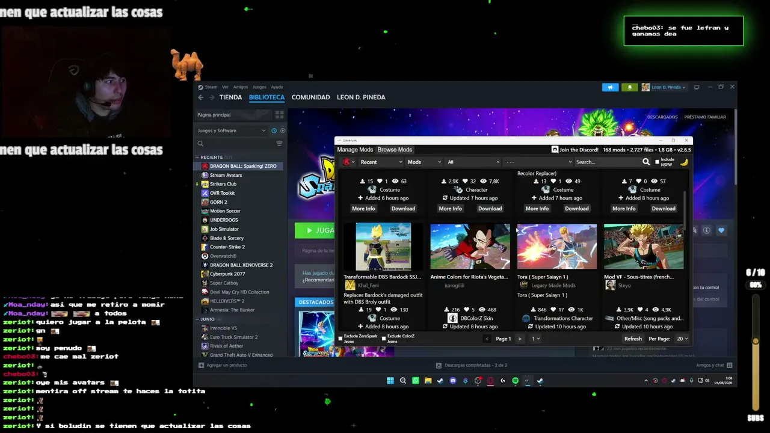This screenshot has height=433, width=770.
Task: Click Join the Discord! link
Action: (x=579, y=150)
